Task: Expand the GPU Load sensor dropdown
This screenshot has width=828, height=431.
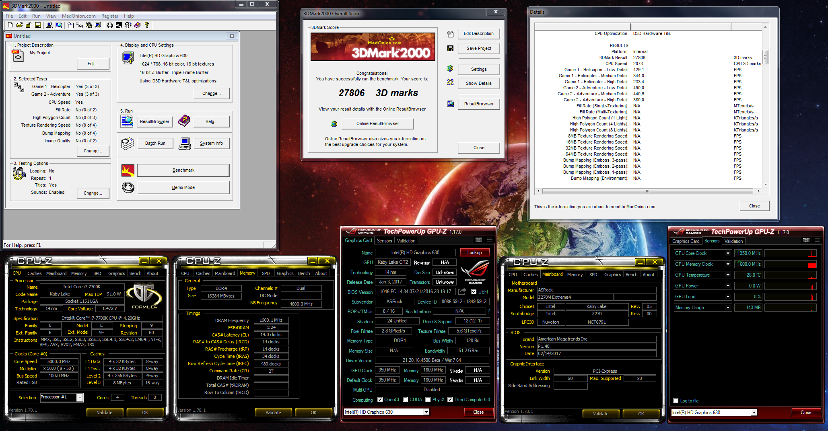Action: point(728,297)
